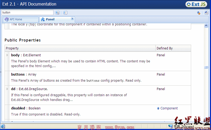
Task: Click the expand-all details icon at far right
Action: (206, 13)
